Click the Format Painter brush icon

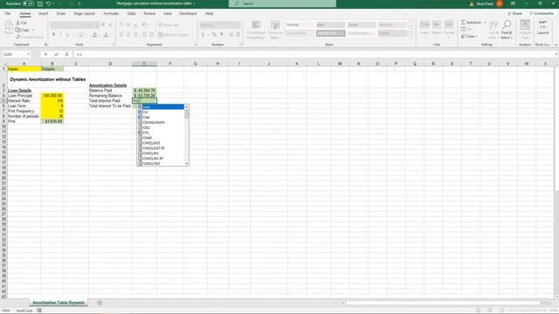point(17,37)
